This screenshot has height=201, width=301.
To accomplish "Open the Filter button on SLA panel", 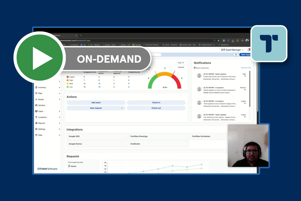I will click(181, 63).
